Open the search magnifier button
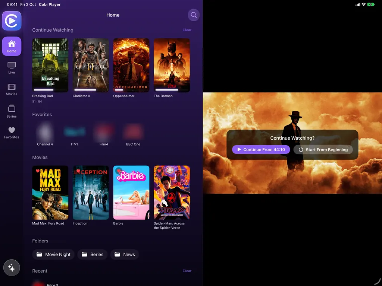Viewport: 382px width, 286px height. [x=194, y=15]
